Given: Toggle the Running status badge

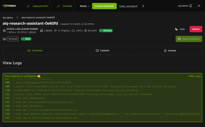Looking at the screenshot, I should click(106, 31).
